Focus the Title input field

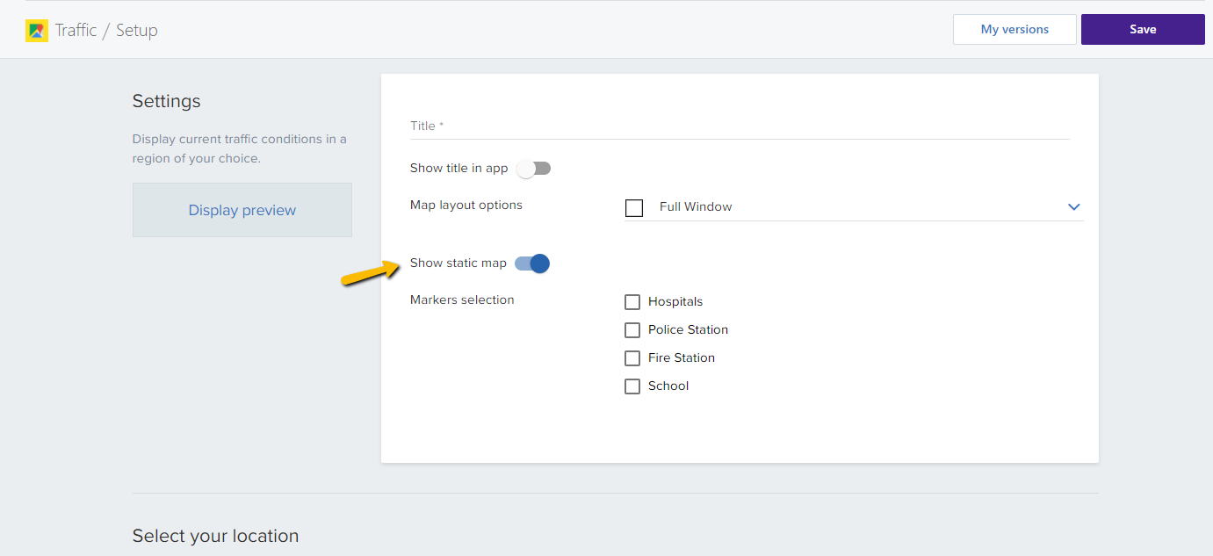tap(740, 126)
